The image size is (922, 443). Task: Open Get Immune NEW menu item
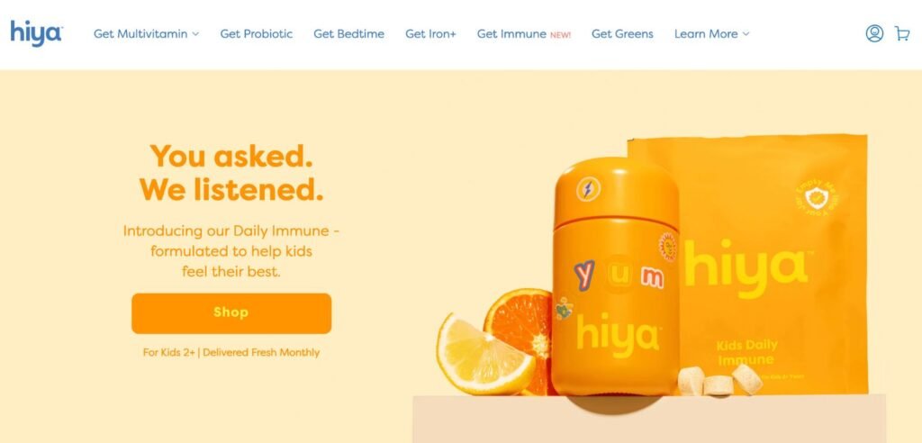coord(523,34)
